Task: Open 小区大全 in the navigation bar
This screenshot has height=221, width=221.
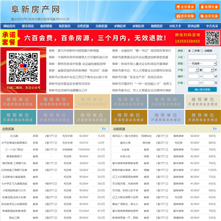Action: pos(175,26)
